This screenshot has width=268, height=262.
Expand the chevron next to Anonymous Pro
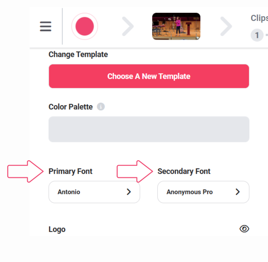coord(238,192)
